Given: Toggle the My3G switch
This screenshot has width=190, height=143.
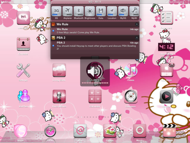Looking at the screenshot, I should [123, 11].
